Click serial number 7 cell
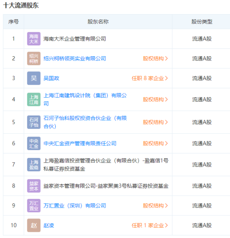This screenshot has height=238, width=230. pos(13,165)
